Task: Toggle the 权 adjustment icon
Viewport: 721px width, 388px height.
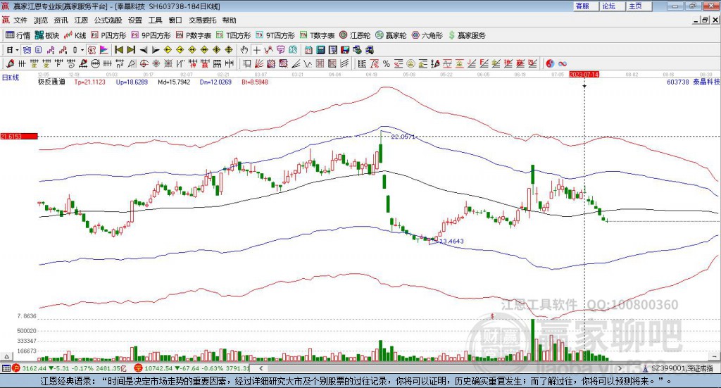Action: 92,50
